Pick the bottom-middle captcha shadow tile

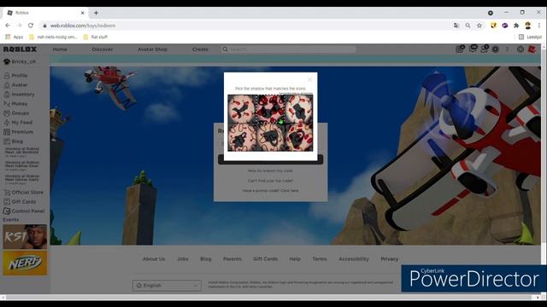(270, 137)
